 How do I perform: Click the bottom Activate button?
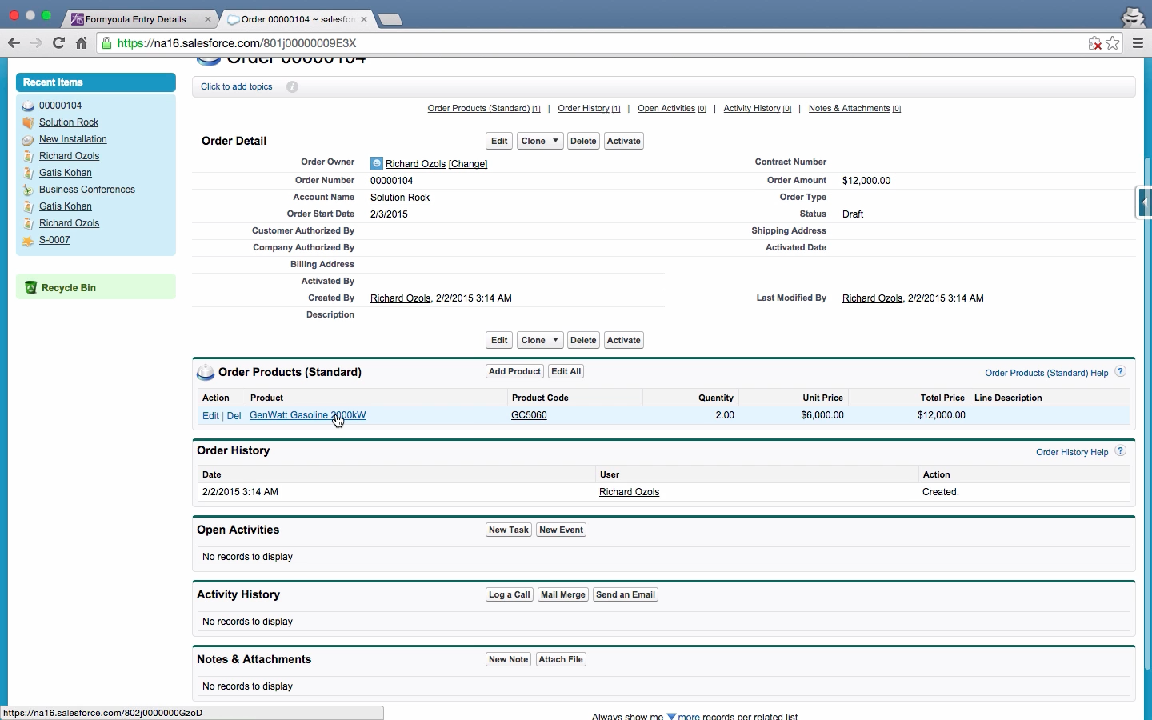624,340
